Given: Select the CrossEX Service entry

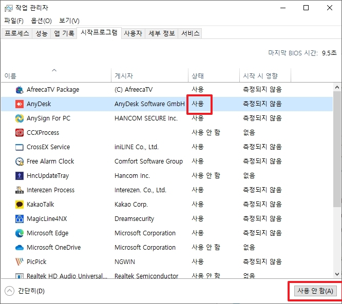Looking at the screenshot, I should 48,147.
